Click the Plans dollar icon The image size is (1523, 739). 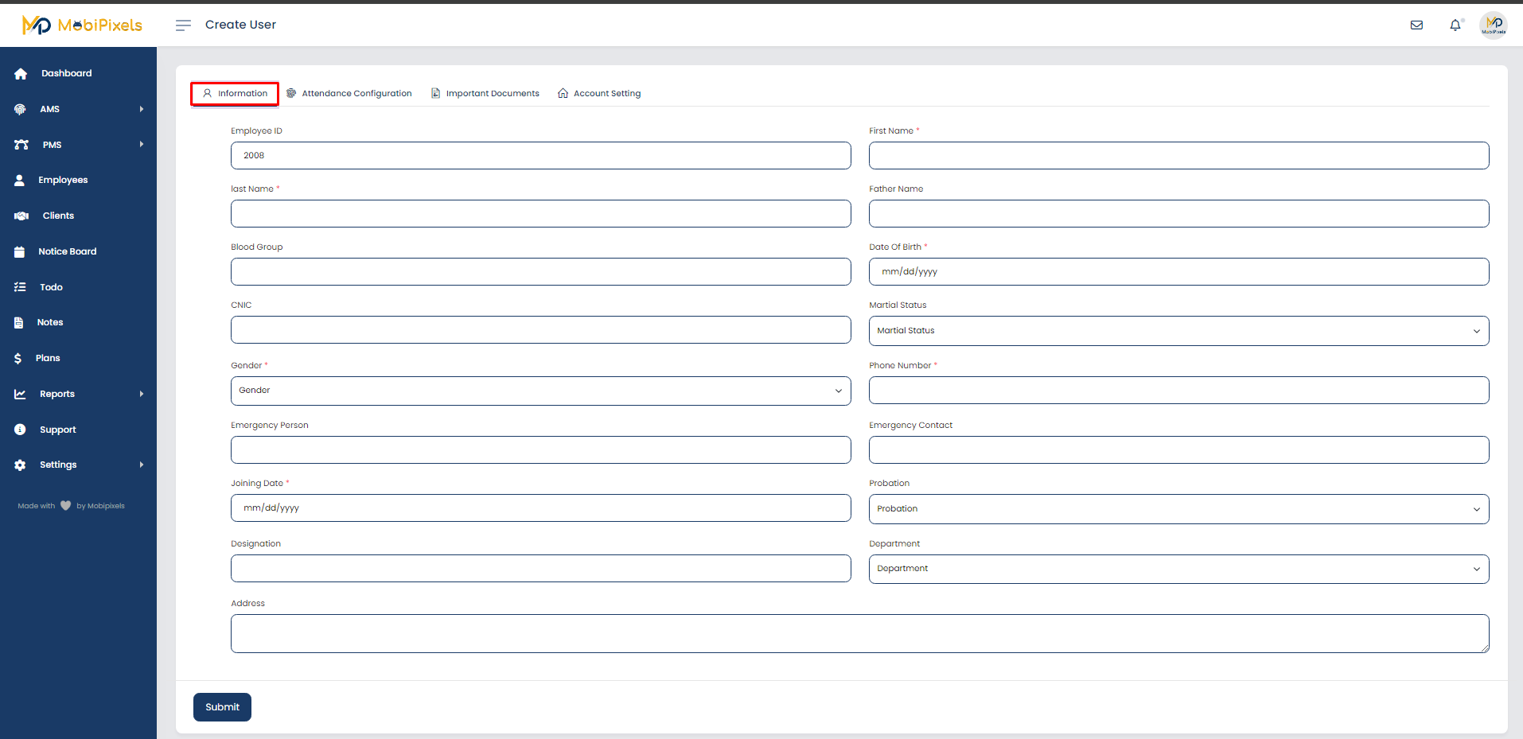pyautogui.click(x=18, y=358)
